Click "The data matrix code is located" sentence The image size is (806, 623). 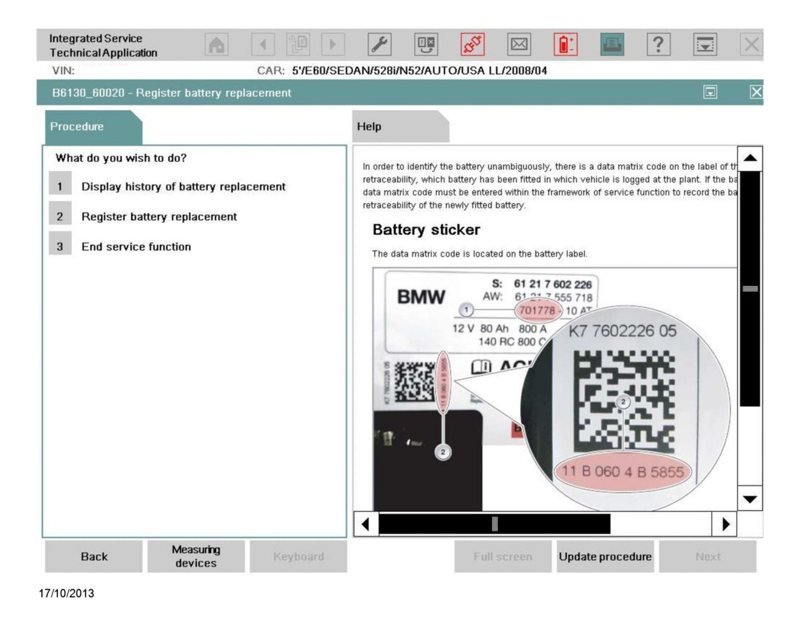[x=480, y=254]
